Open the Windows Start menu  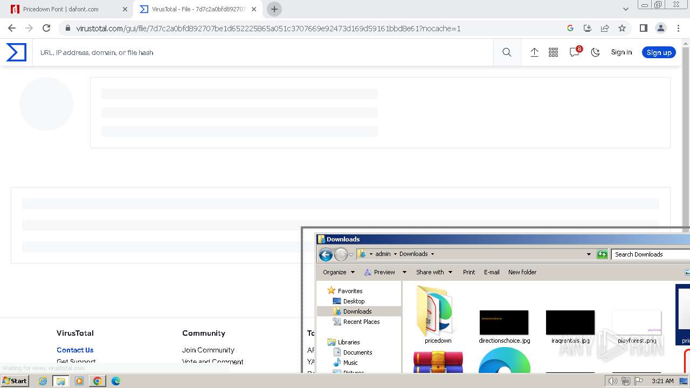(15, 380)
